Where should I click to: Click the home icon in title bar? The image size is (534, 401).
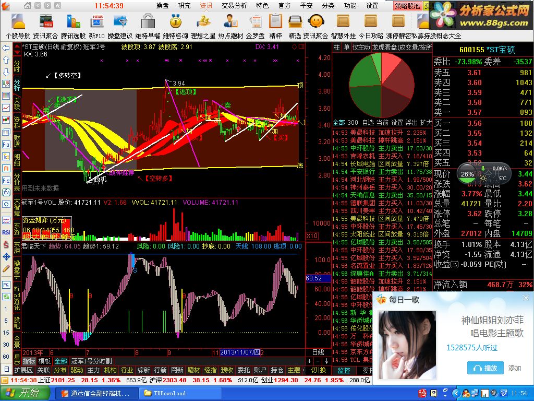coord(28,5)
